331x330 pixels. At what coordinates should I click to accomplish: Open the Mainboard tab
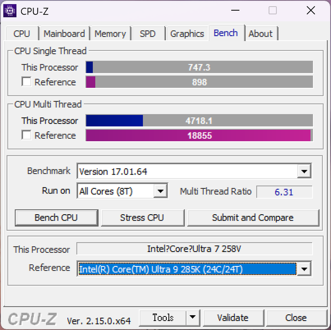tap(64, 34)
